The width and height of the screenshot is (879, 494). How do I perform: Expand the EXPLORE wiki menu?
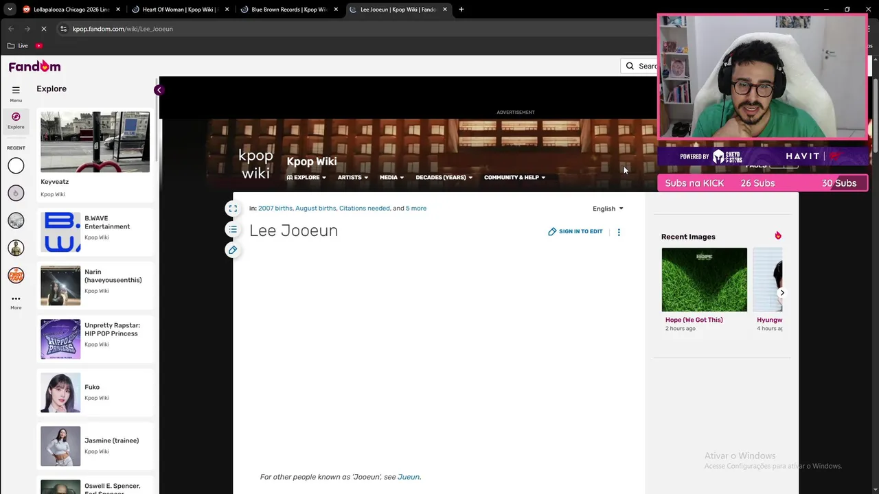(x=306, y=178)
